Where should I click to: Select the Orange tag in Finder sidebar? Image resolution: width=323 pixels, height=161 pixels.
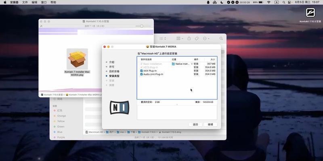(62, 116)
